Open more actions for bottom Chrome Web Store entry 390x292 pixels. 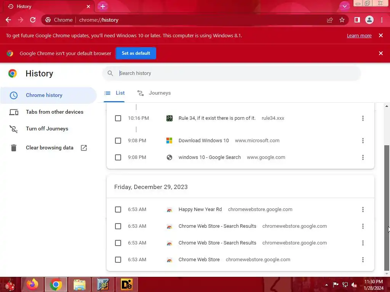[363, 260]
